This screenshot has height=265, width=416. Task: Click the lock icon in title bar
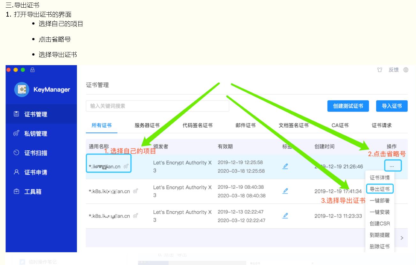(33, 70)
